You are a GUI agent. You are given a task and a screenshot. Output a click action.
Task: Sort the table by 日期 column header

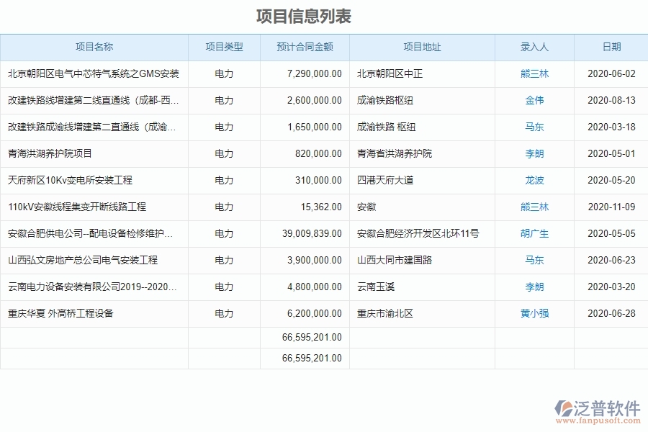coord(609,48)
